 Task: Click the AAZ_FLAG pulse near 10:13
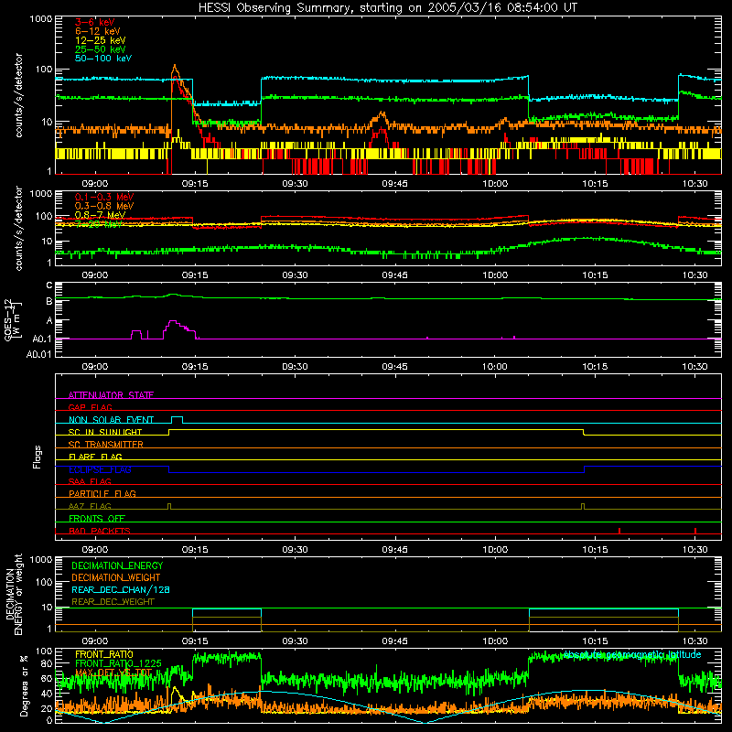point(583,506)
